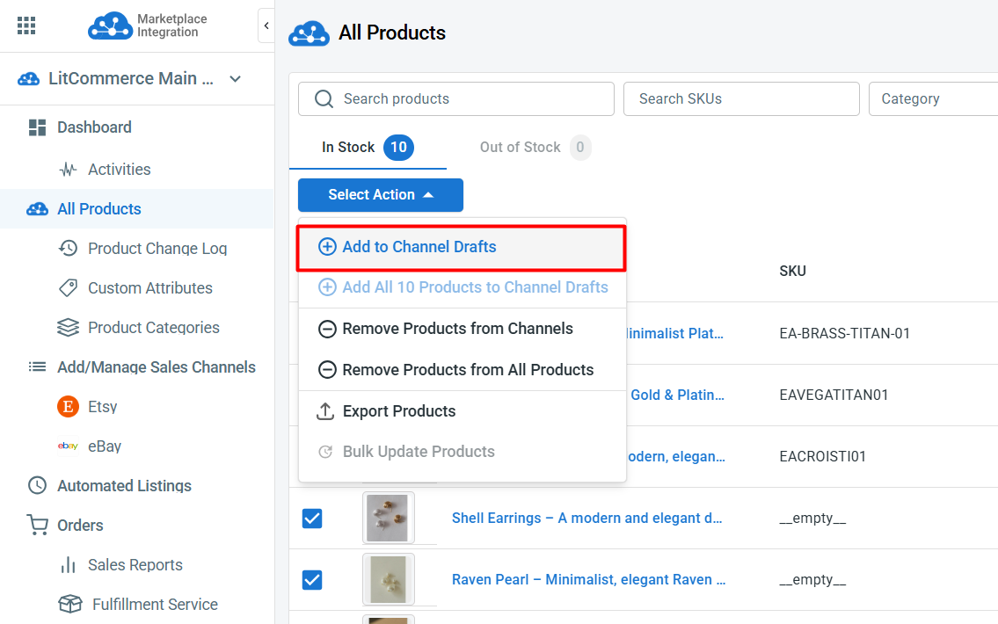
Task: Click the All Products sidebar cloud icon
Action: [37, 208]
